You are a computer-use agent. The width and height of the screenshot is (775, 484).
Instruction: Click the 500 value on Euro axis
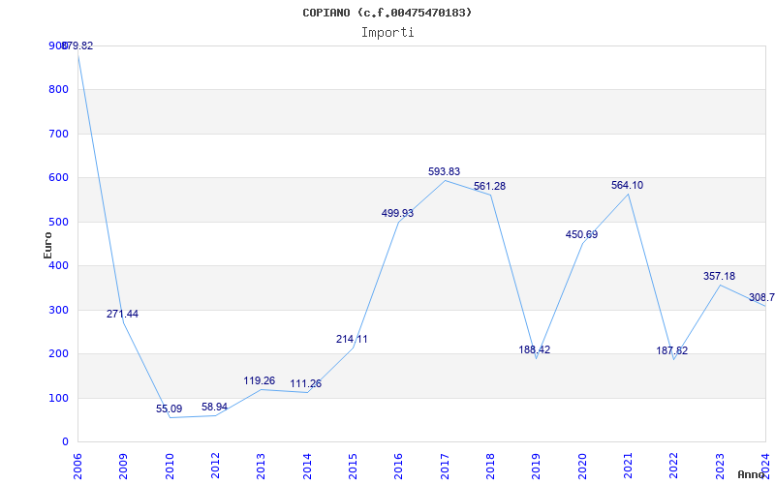pos(58,222)
